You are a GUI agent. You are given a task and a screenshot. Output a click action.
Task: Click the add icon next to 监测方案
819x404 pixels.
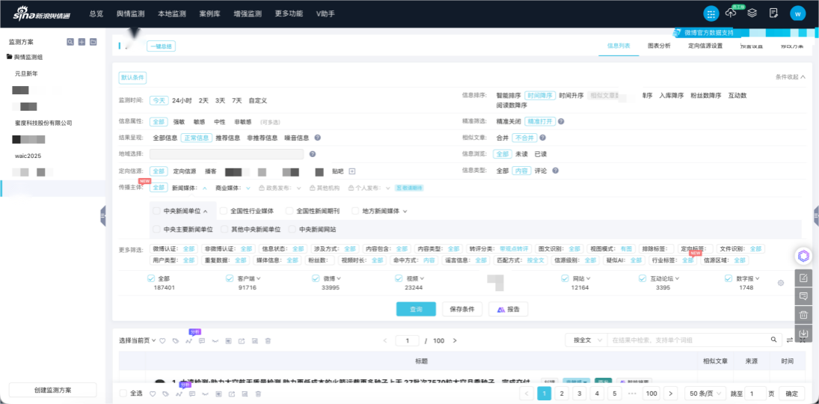(82, 42)
